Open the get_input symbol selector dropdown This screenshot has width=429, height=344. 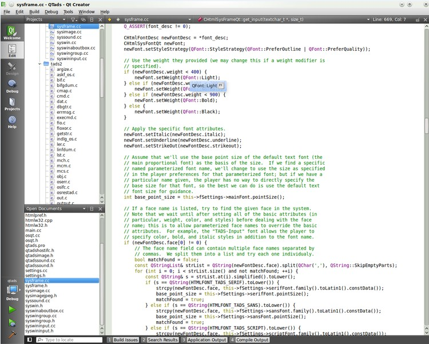(283, 19)
